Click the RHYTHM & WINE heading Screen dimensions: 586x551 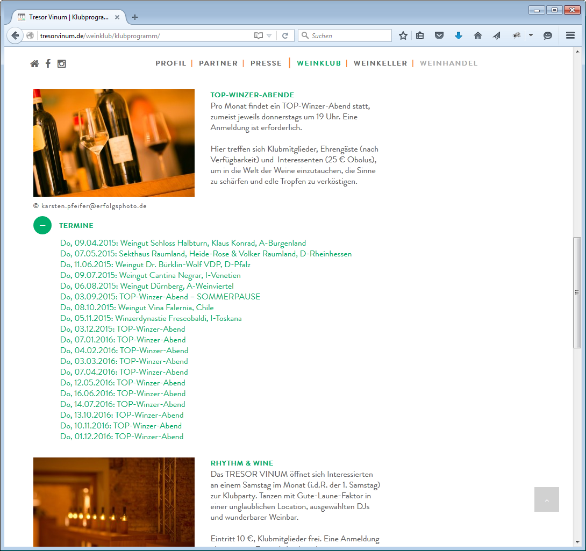[242, 463]
